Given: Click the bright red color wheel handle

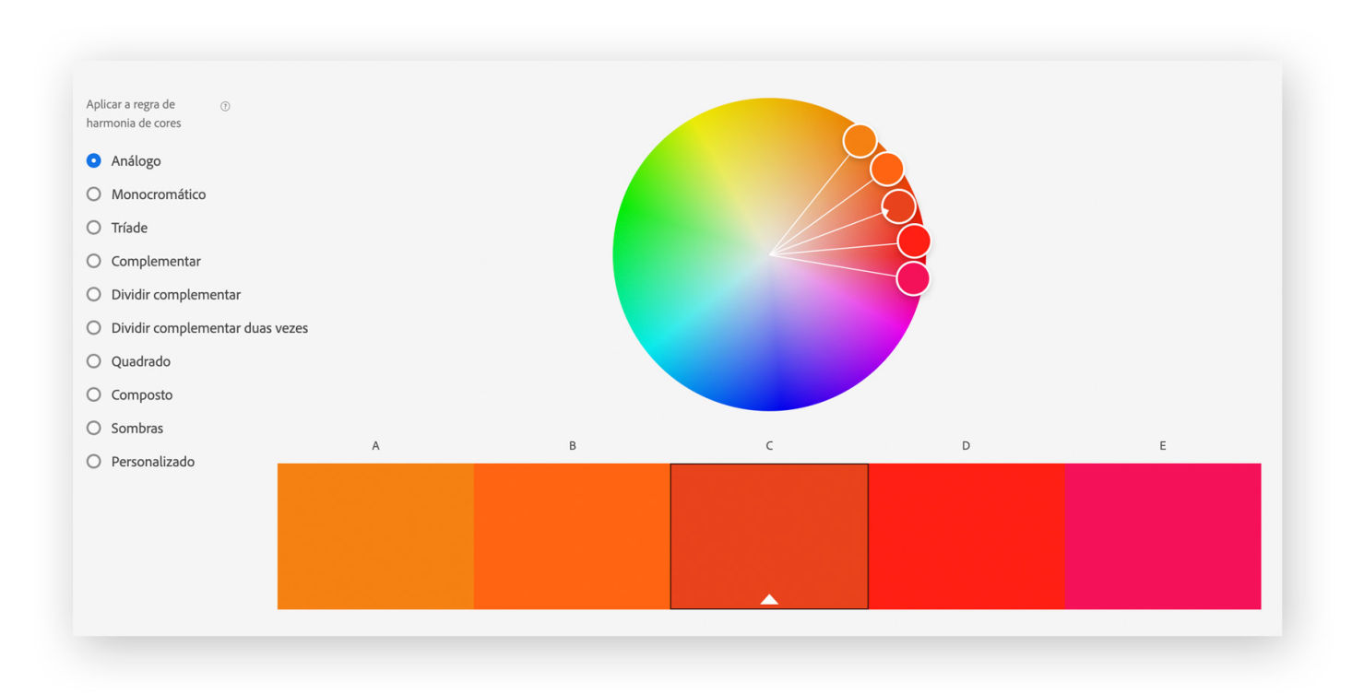Looking at the screenshot, I should click(x=914, y=241).
